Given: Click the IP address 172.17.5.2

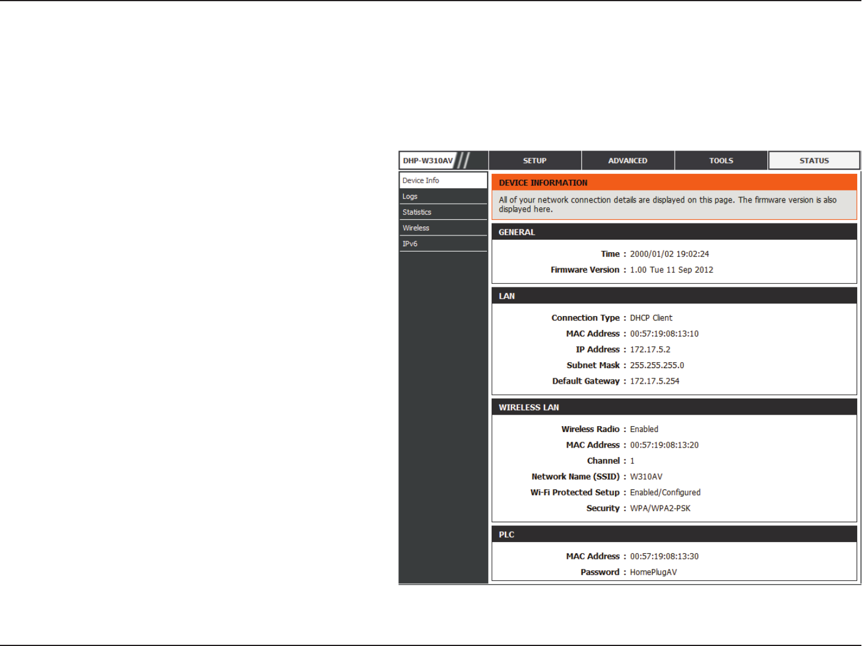Looking at the screenshot, I should [x=650, y=350].
